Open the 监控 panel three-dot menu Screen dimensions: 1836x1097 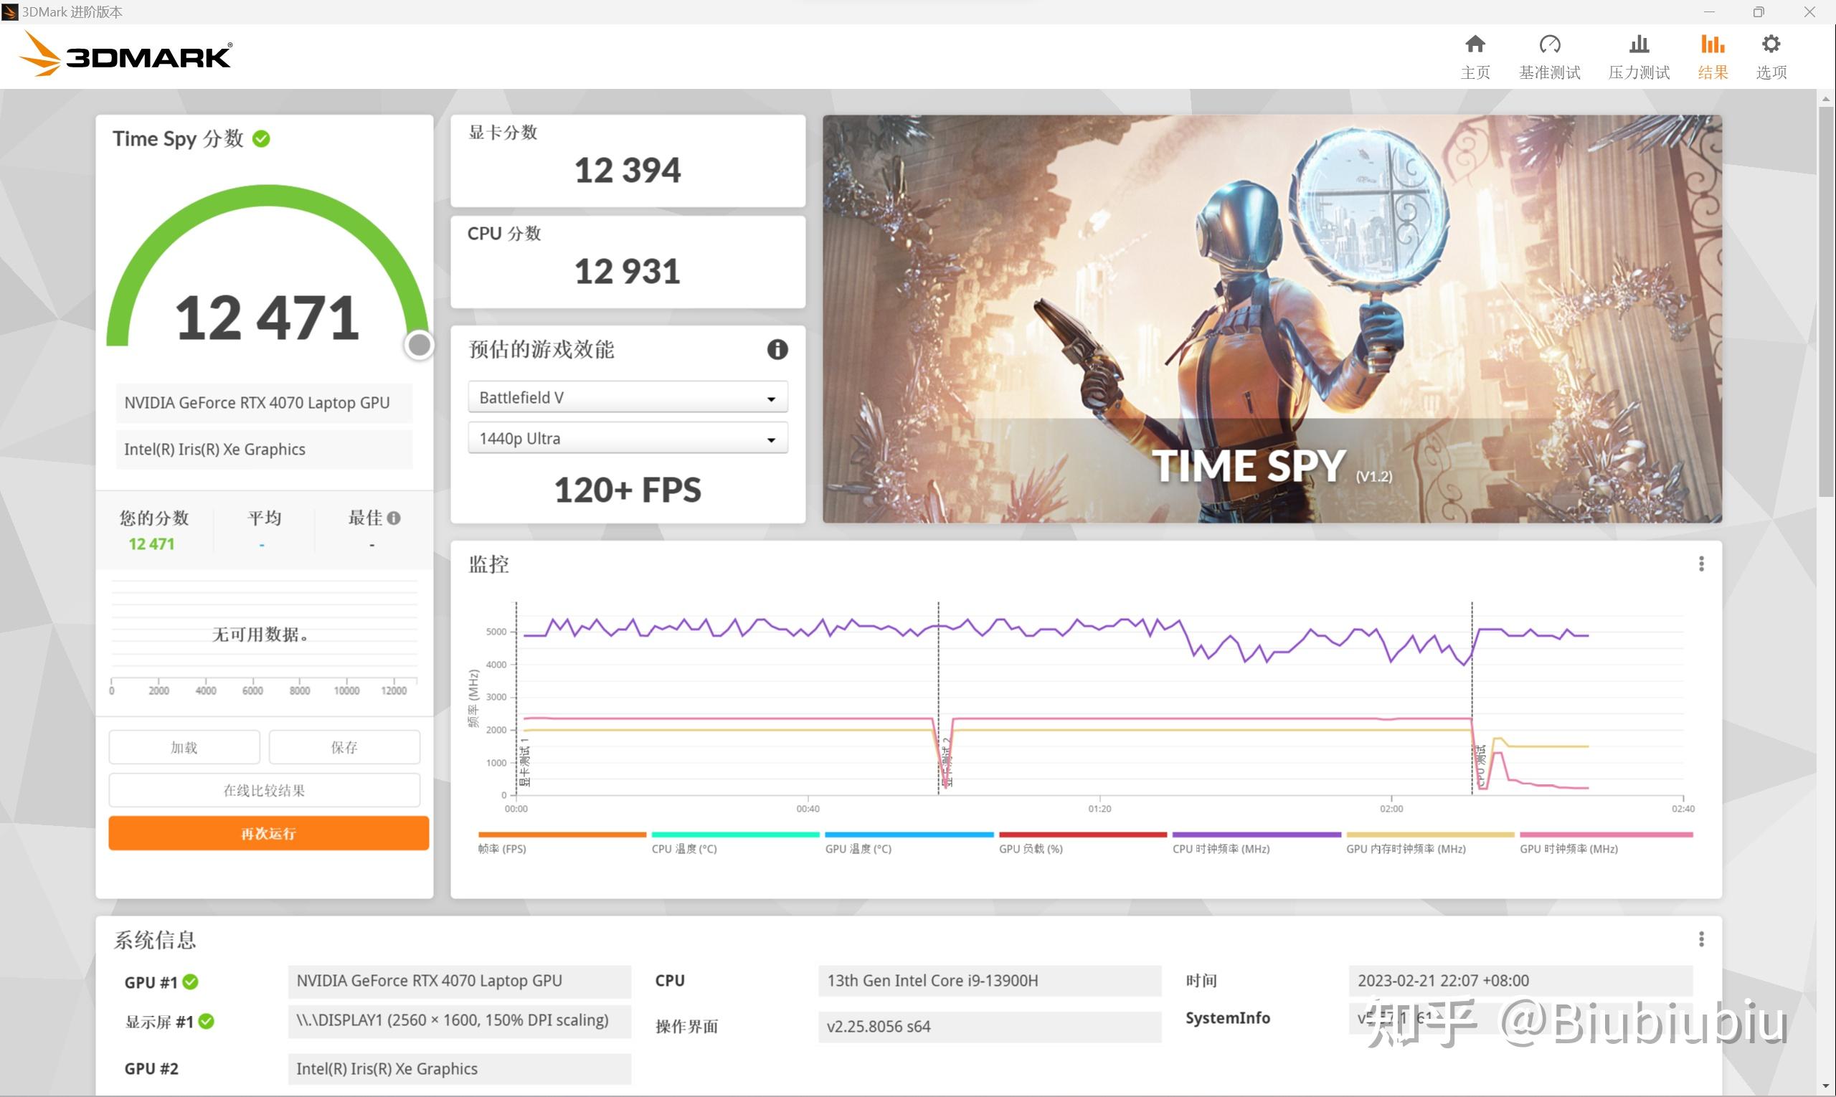point(1701,564)
